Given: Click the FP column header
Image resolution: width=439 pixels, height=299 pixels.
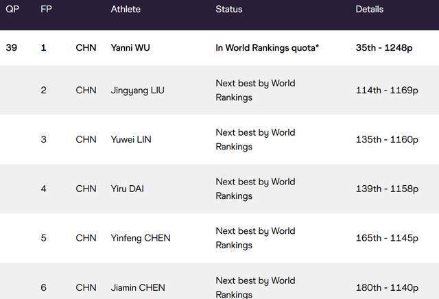Looking at the screenshot, I should click(46, 10).
